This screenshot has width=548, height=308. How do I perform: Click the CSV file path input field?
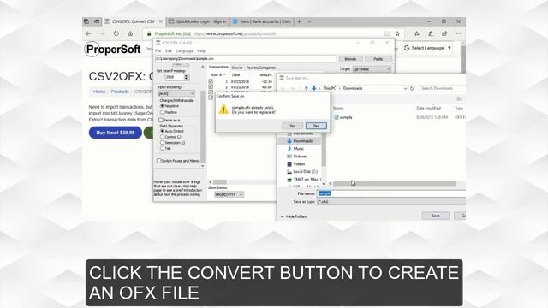click(x=246, y=59)
